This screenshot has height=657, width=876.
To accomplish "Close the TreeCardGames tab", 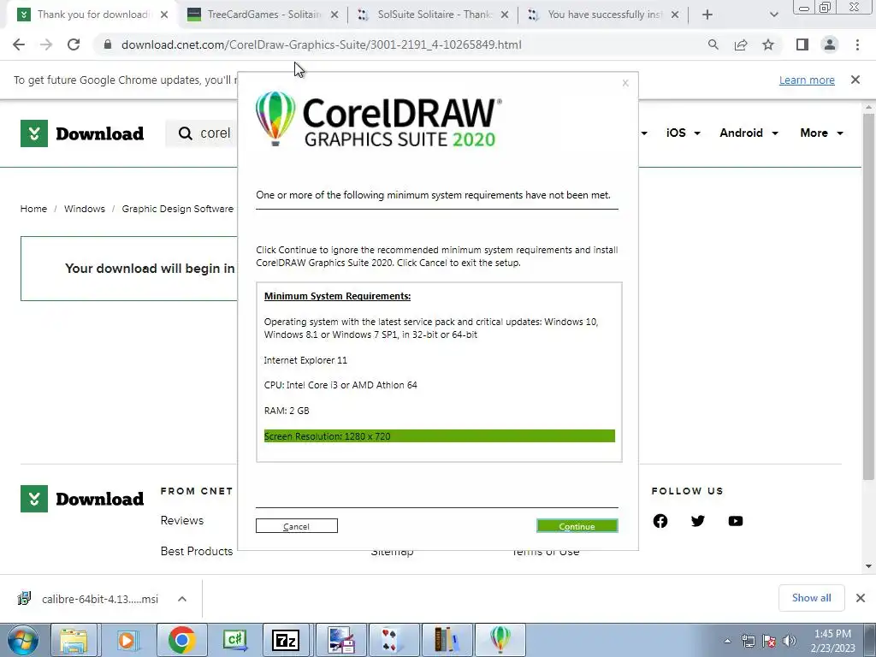I will [334, 15].
